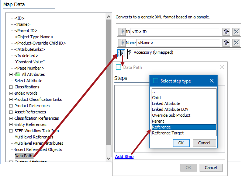
Task: Click the transform icon in the Name row
Action: click(x=226, y=43)
